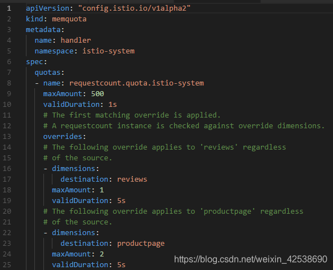This screenshot has width=333, height=270.
Task: Click validDuration 5s on line 19
Action: click(121, 201)
